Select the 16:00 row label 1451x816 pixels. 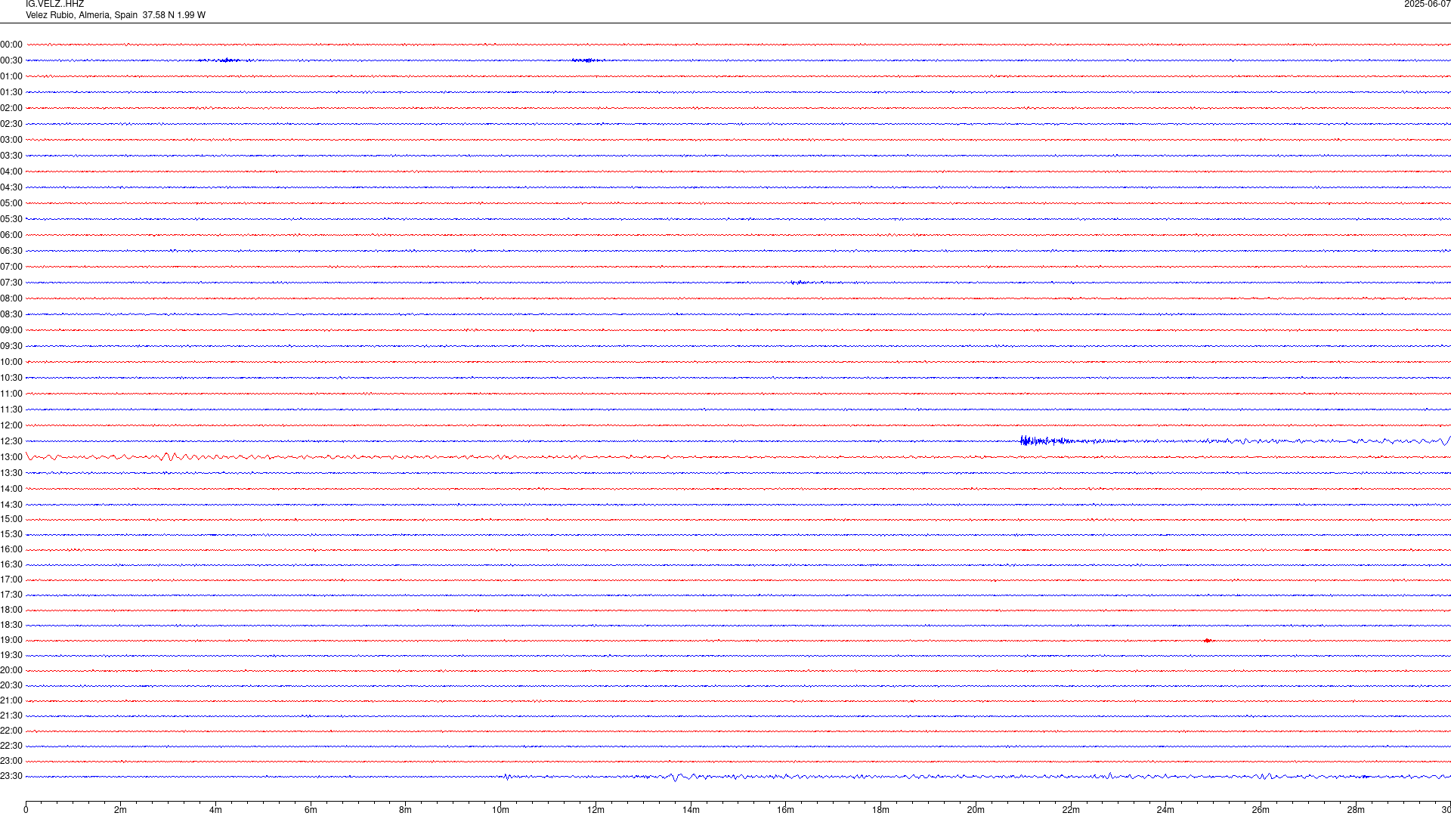point(11,549)
